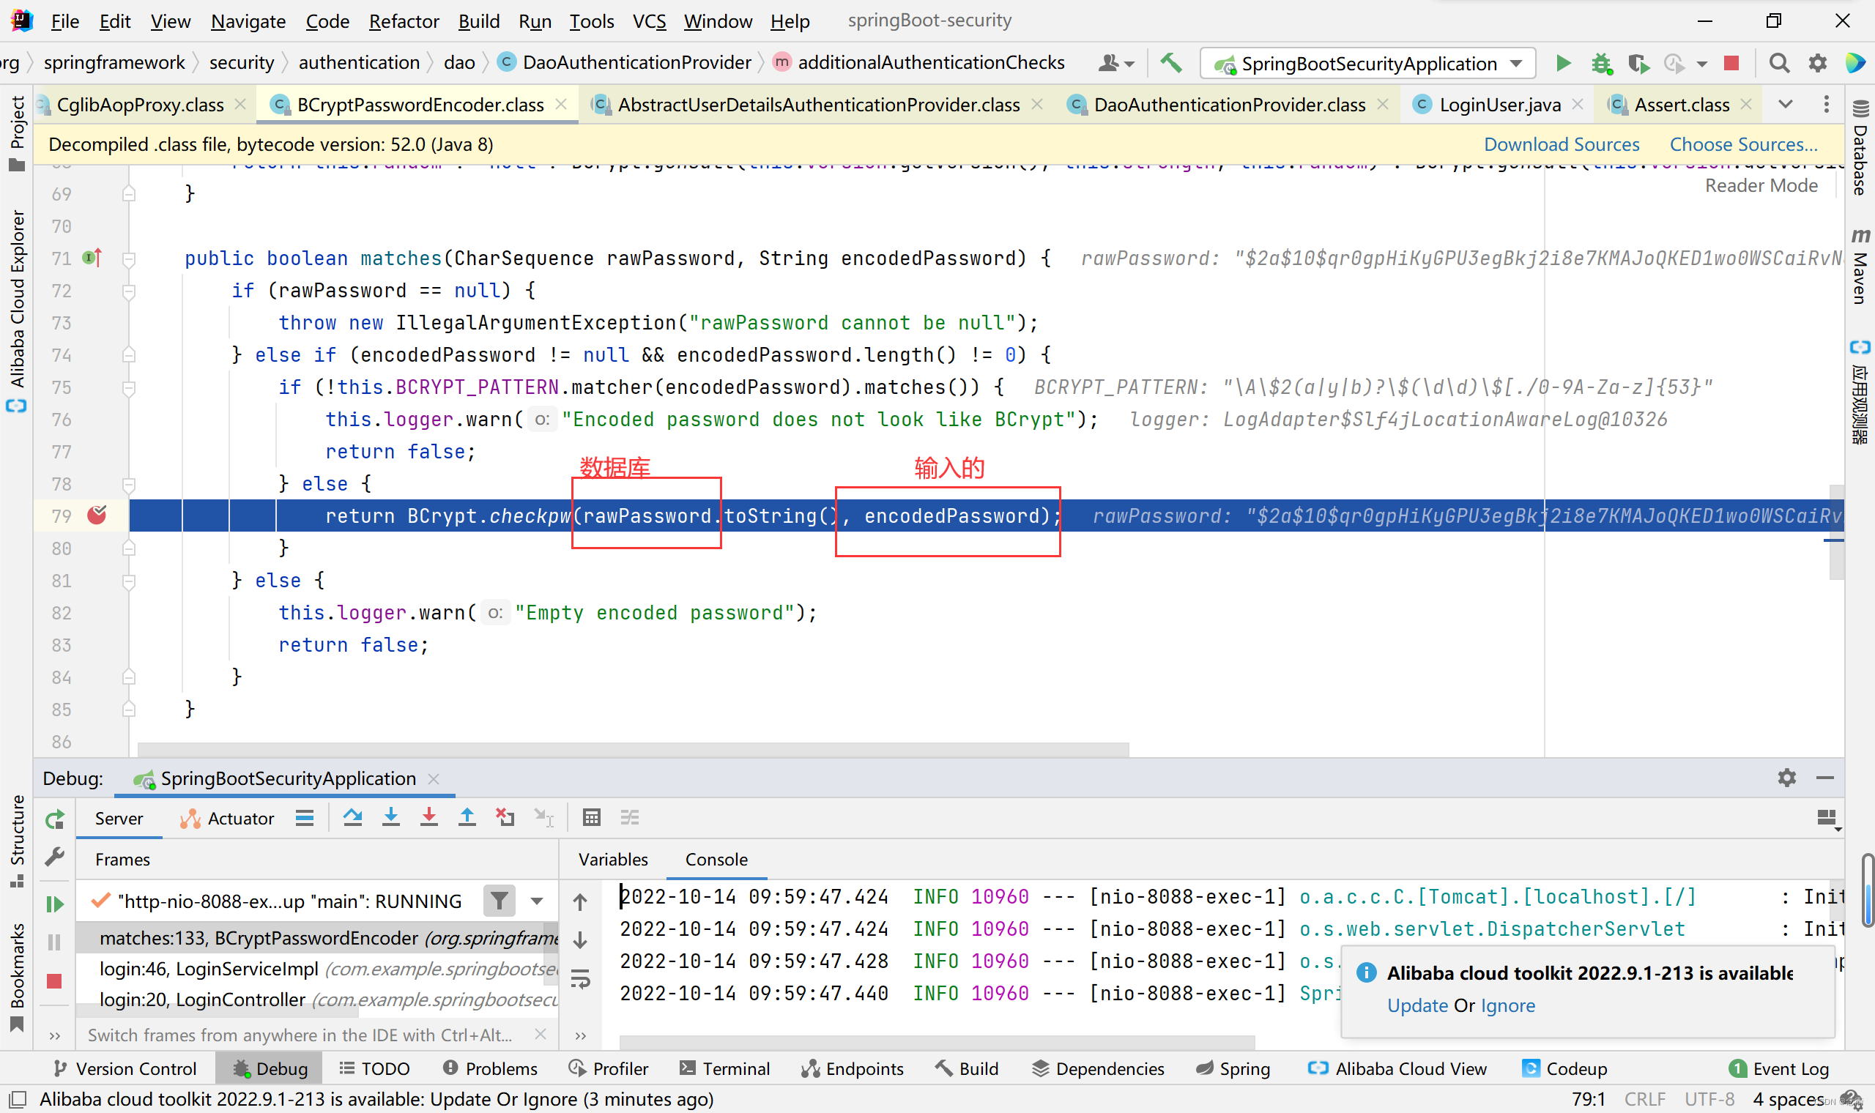
Task: Click Update in the Alibaba toolkit notification
Action: coord(1417,1005)
